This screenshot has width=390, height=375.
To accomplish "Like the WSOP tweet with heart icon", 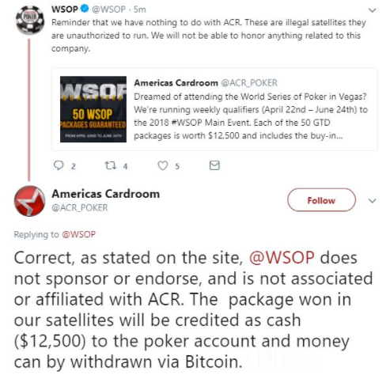I will 163,165.
